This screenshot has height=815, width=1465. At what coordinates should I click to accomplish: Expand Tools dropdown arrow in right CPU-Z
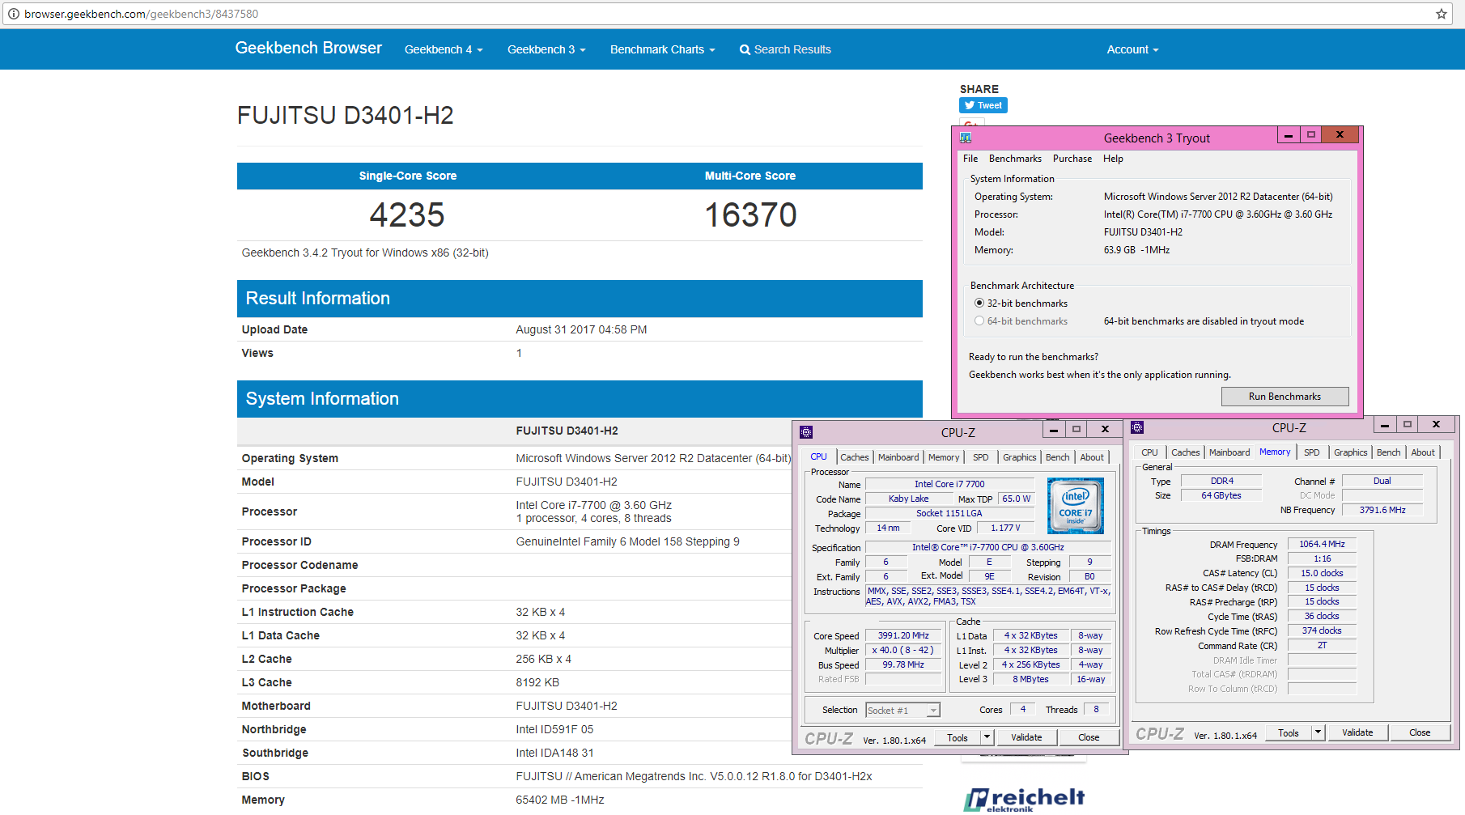tap(1317, 732)
